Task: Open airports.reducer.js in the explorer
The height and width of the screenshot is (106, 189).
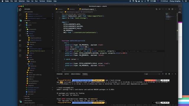Action: (36, 40)
